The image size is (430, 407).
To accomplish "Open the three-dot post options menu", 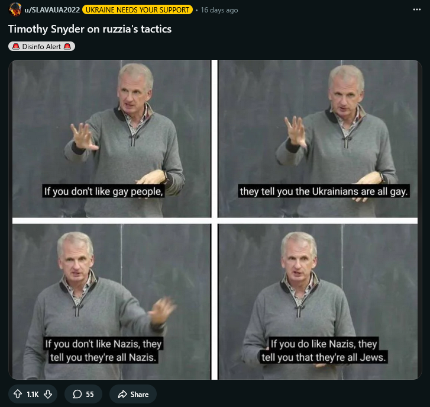I will coord(416,9).
